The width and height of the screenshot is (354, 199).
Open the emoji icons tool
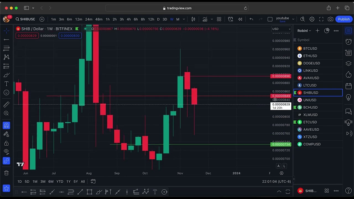(6, 93)
